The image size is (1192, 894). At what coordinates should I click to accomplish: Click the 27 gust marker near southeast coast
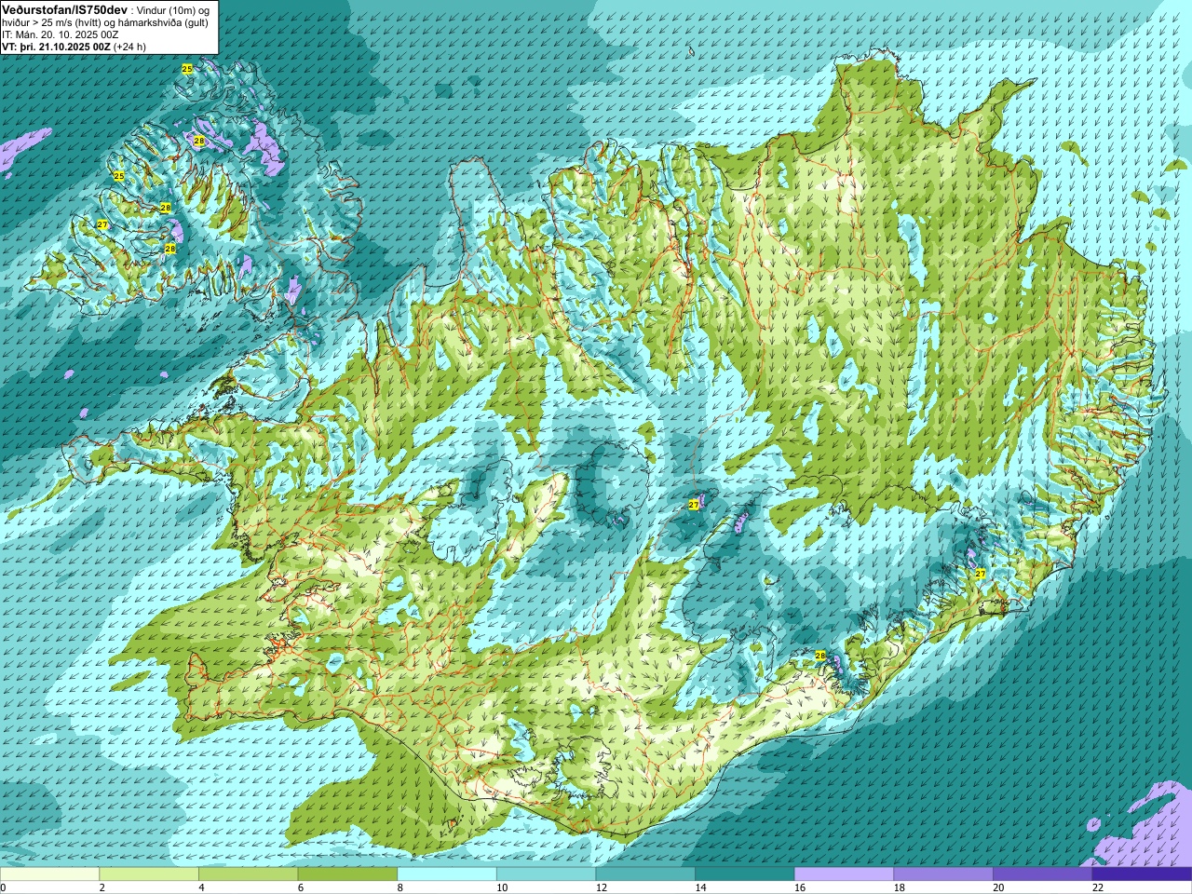coord(981,574)
